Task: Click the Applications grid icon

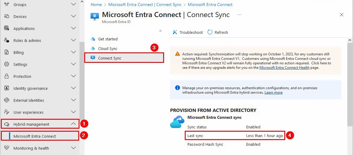Action: [7, 28]
